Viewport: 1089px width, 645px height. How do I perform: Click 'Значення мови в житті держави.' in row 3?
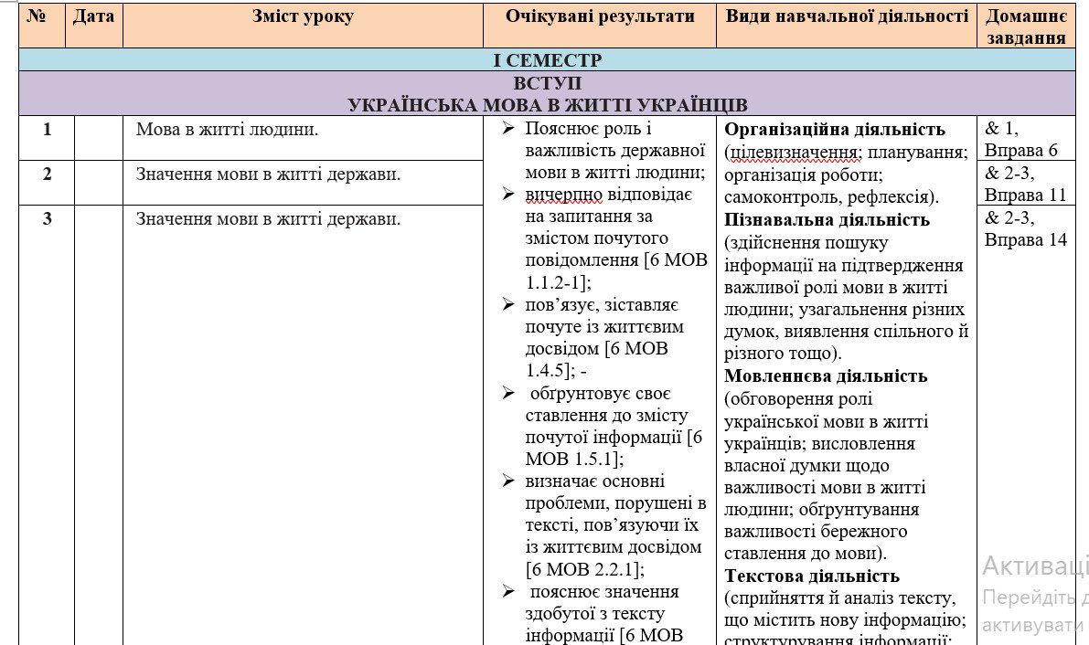click(268, 218)
